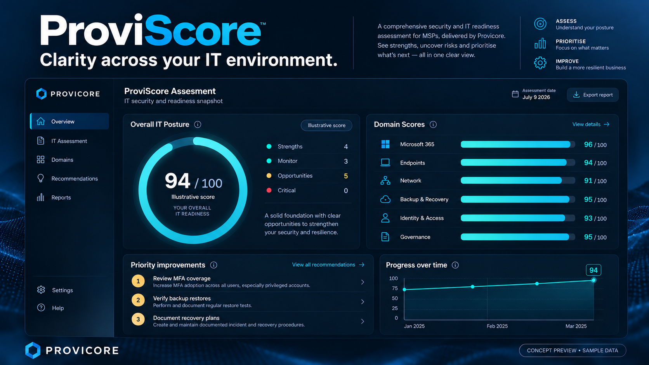Image resolution: width=649 pixels, height=365 pixels.
Task: Click info icon beside Domain Scores
Action: [x=433, y=125]
